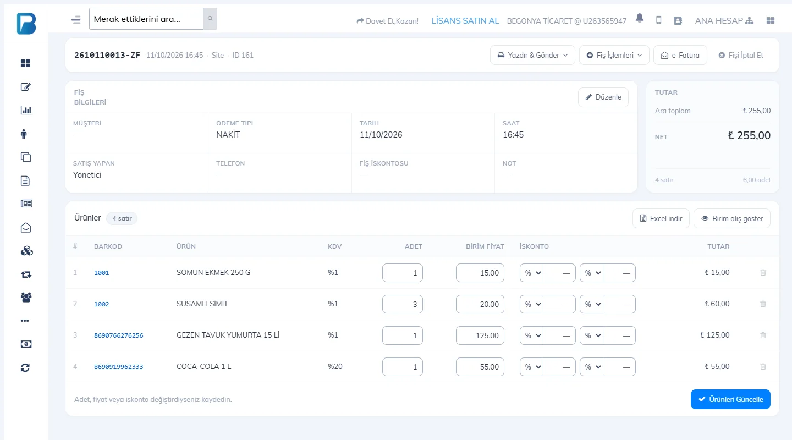Click the quantity field for SUSAMLI SİMİT

403,304
